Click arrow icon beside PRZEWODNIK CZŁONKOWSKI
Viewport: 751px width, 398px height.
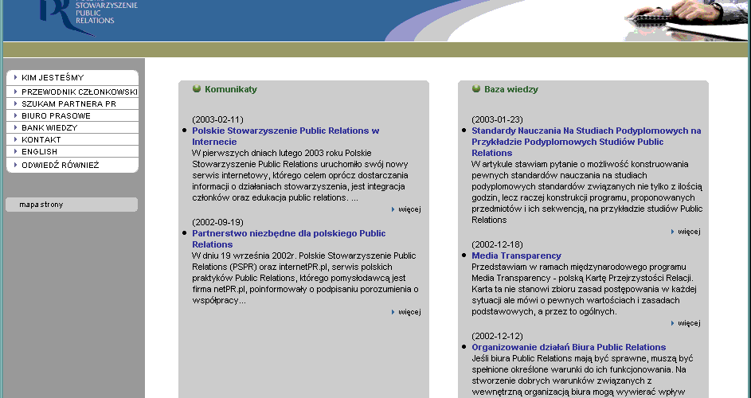click(x=16, y=92)
